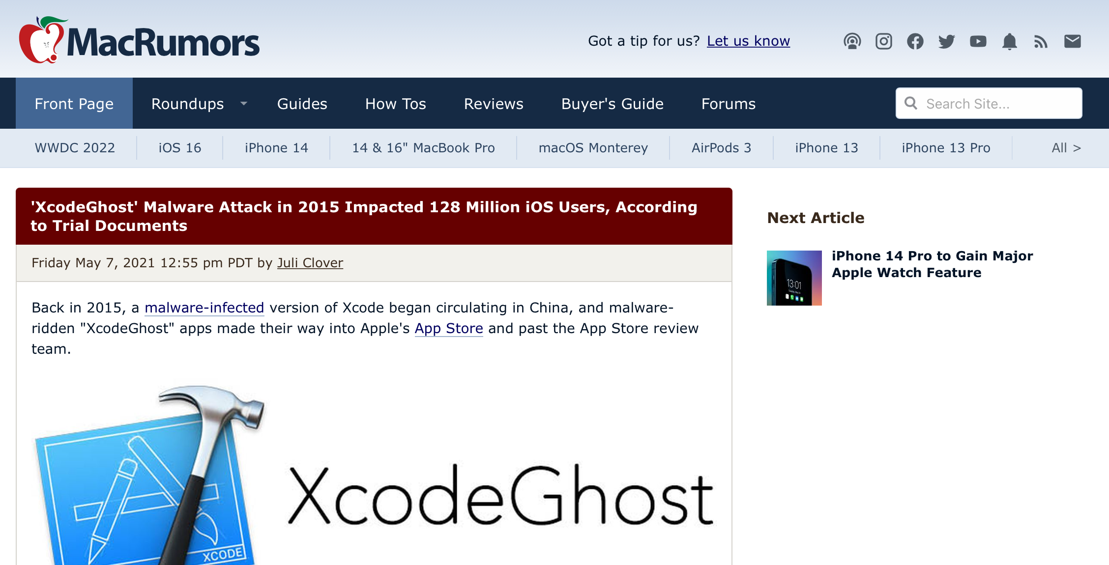
Task: Click the notification bell icon
Action: point(1009,41)
